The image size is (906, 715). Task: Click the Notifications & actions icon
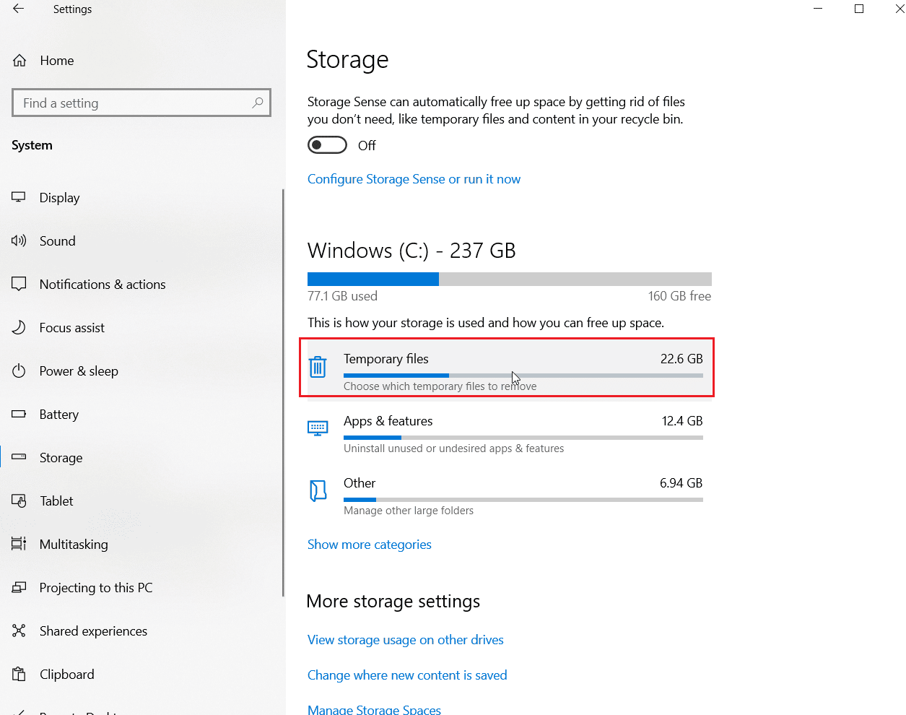[19, 284]
